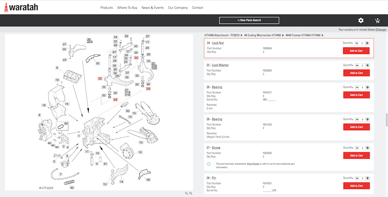Select callout 1 on the frame
The width and height of the screenshot is (388, 197).
[79, 136]
